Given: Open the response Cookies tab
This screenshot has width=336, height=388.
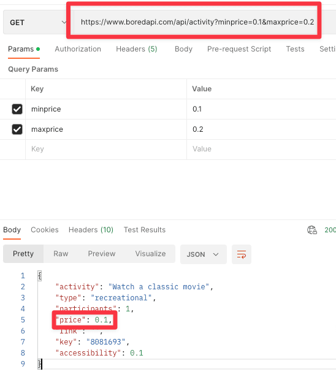Looking at the screenshot, I should tap(45, 230).
